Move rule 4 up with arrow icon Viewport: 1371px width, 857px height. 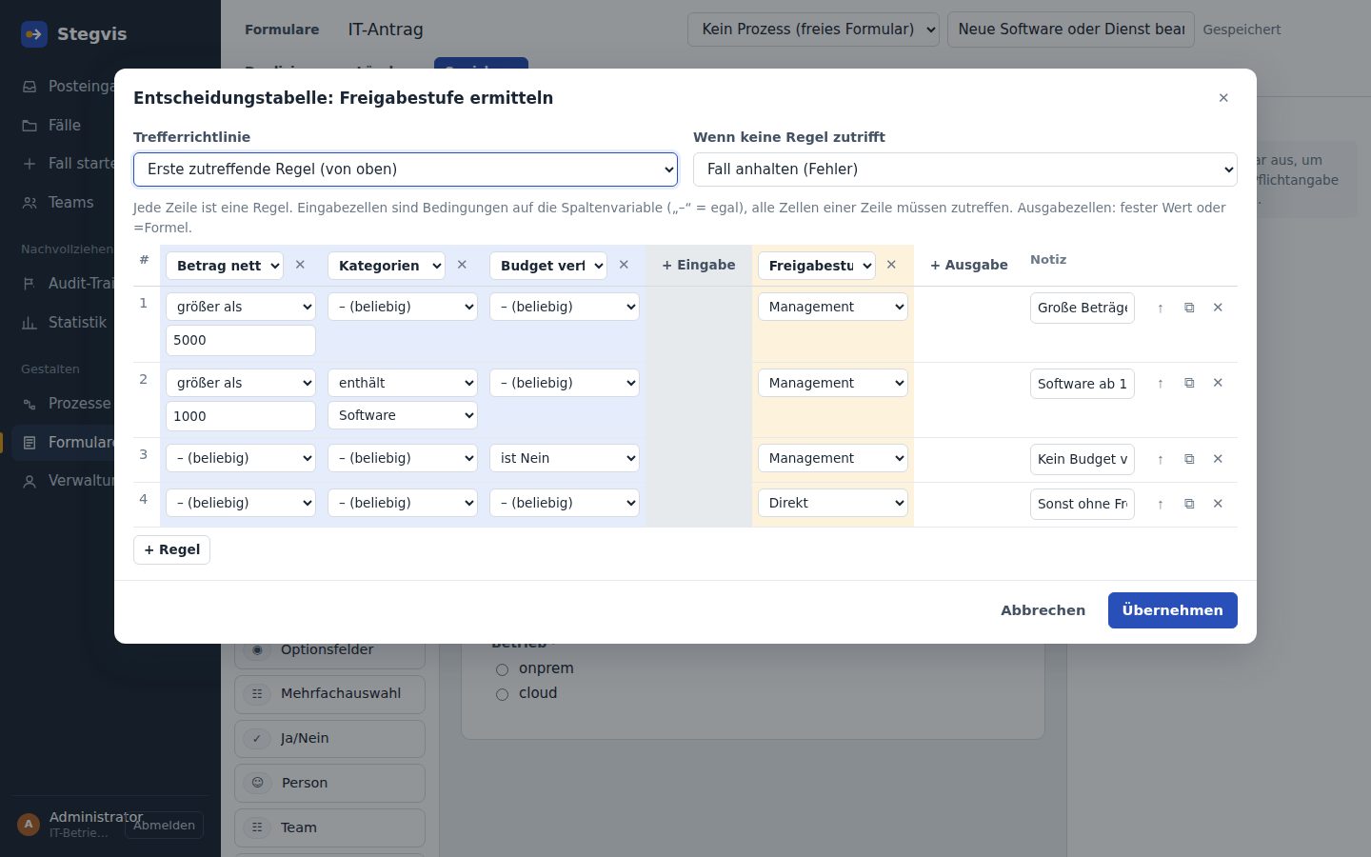pos(1160,504)
